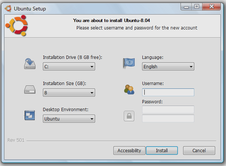Click the 'Please select username and password' subtitle
Viewport: 226px width, 166px height.
tap(137, 28)
